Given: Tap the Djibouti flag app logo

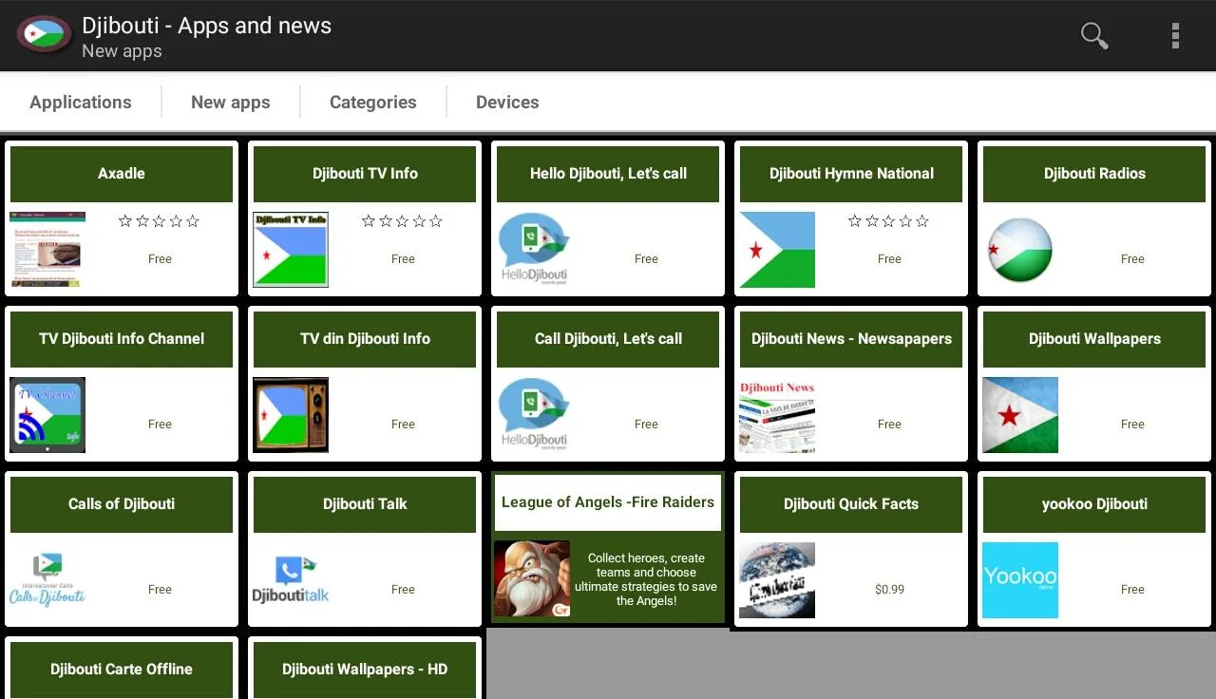Looking at the screenshot, I should click(x=44, y=35).
